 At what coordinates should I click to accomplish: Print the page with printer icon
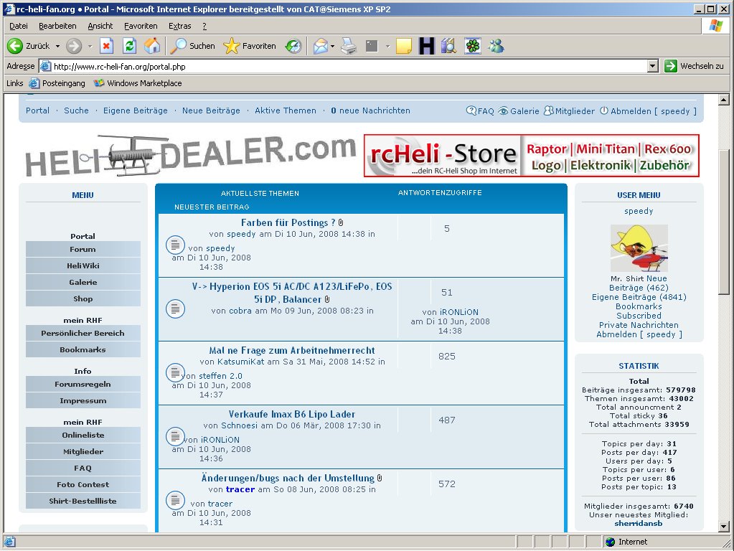349,46
